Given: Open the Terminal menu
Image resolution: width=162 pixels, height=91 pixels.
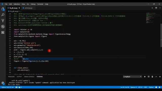Looking at the screenshot, I should pos(40,4).
